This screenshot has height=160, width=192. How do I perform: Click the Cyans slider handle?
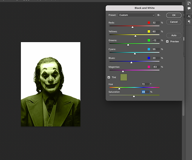pyautogui.click(x=135, y=54)
